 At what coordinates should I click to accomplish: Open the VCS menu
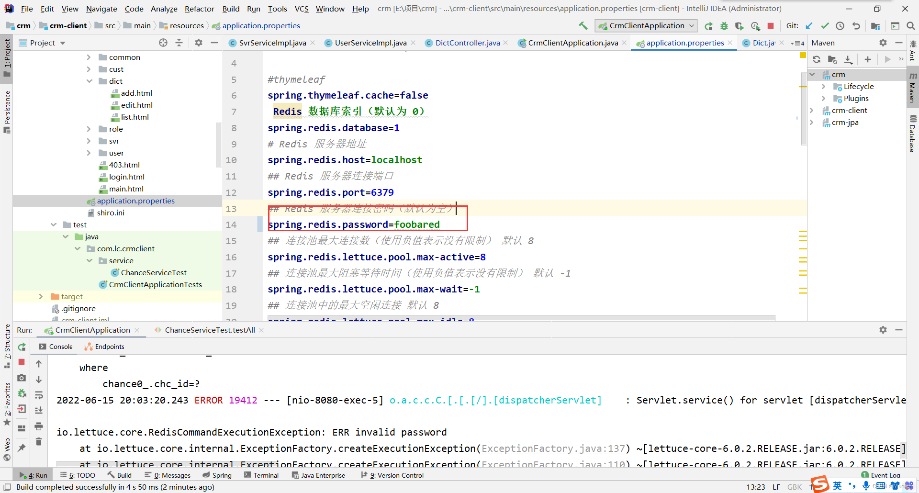[302, 9]
